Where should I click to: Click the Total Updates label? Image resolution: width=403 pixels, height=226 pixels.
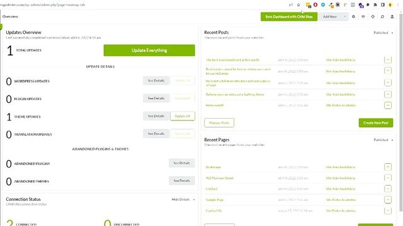point(29,50)
